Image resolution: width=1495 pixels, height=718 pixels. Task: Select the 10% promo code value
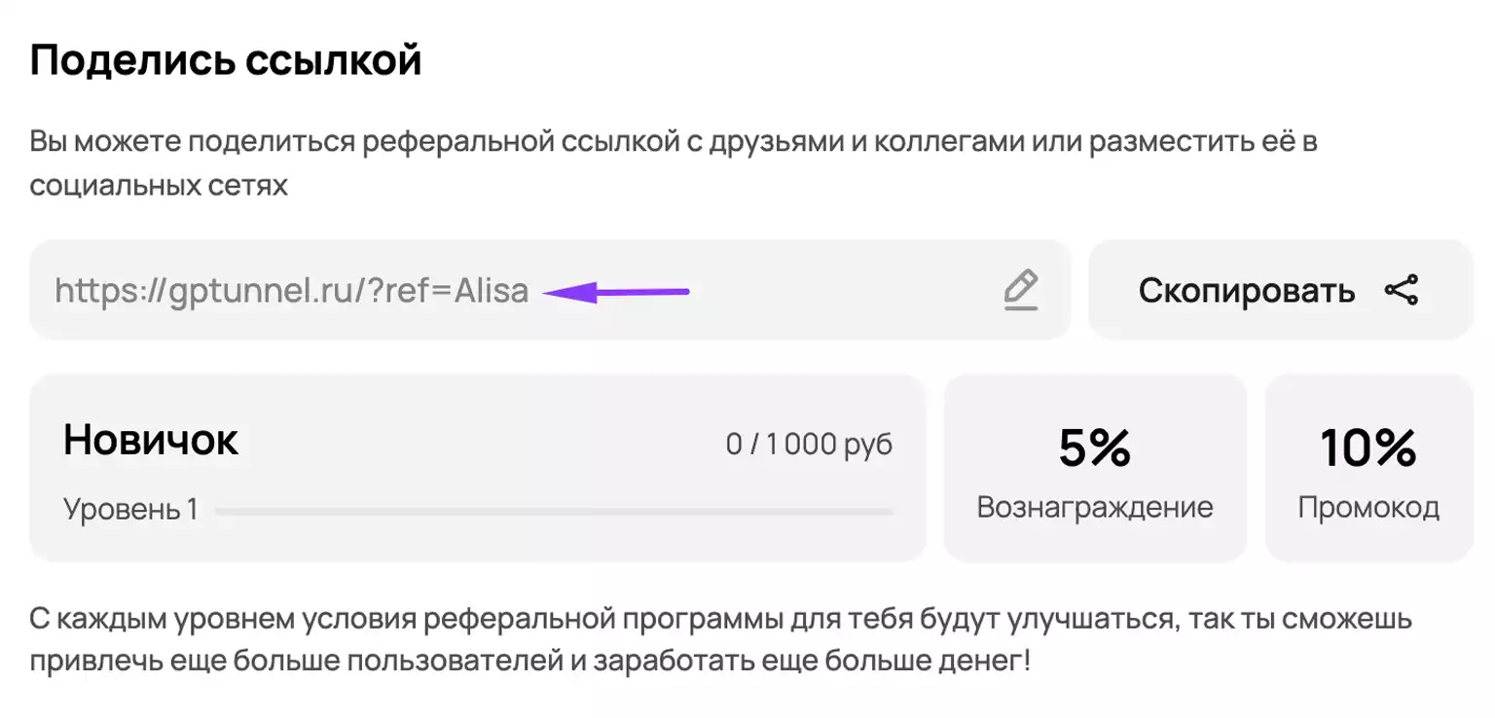1367,448
